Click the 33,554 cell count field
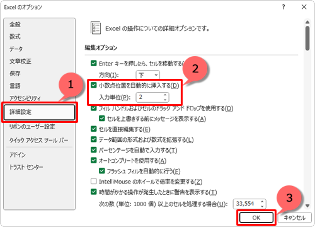315x227 pixels. point(246,204)
